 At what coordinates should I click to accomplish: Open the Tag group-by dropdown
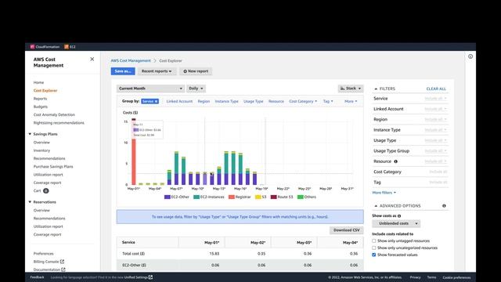point(328,101)
